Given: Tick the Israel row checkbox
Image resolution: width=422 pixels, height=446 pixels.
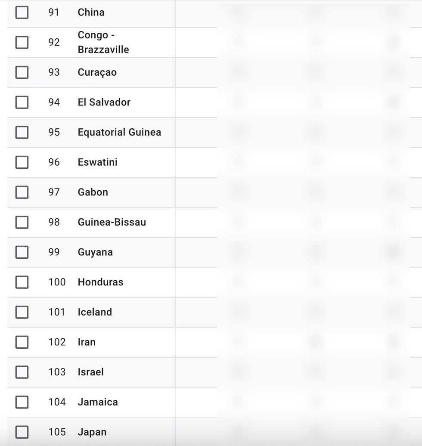Looking at the screenshot, I should (22, 372).
